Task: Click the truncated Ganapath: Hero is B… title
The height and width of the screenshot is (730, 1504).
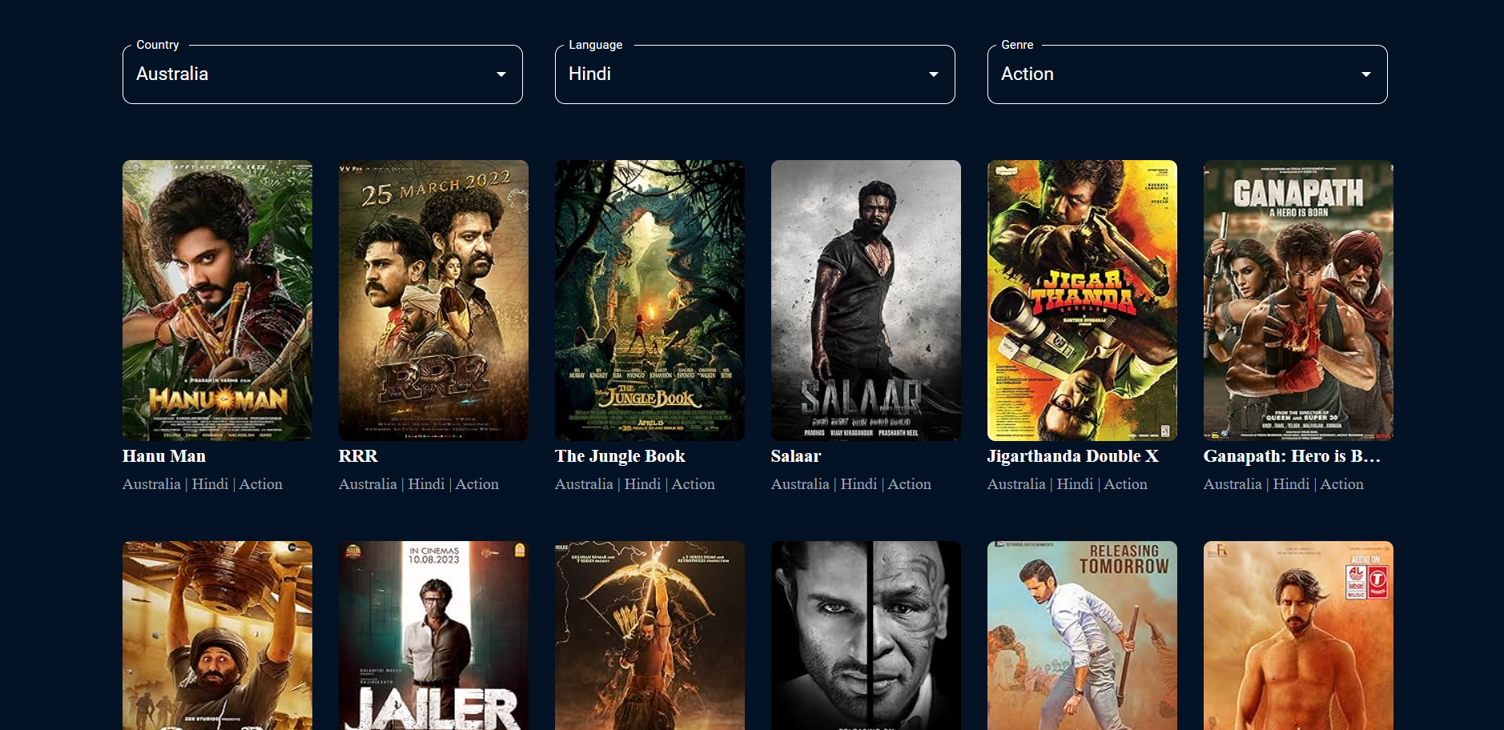Action: tap(1291, 456)
